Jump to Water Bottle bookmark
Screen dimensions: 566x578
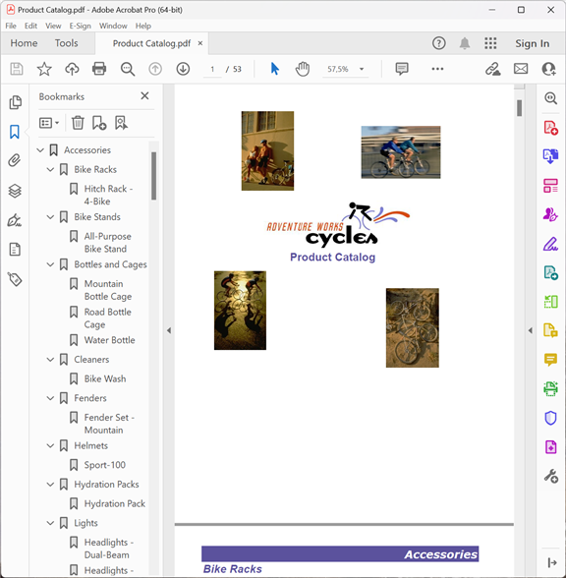(109, 340)
